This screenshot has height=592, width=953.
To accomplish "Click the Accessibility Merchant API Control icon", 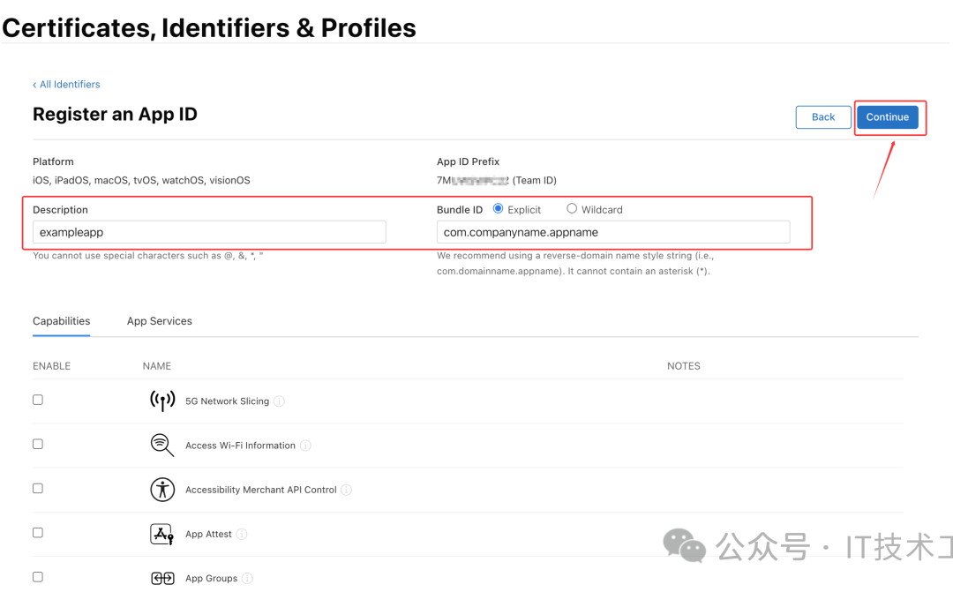I will [162, 490].
